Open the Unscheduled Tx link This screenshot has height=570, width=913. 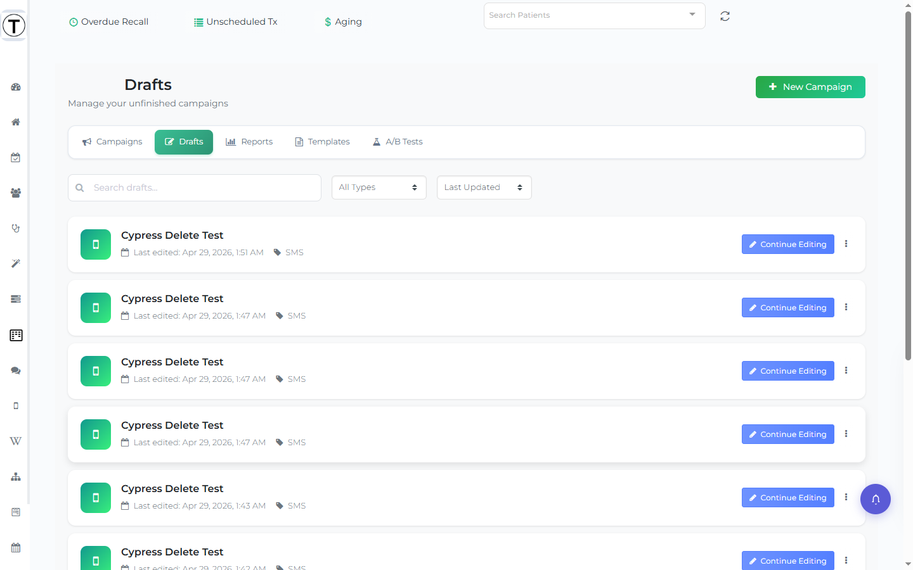point(236,22)
